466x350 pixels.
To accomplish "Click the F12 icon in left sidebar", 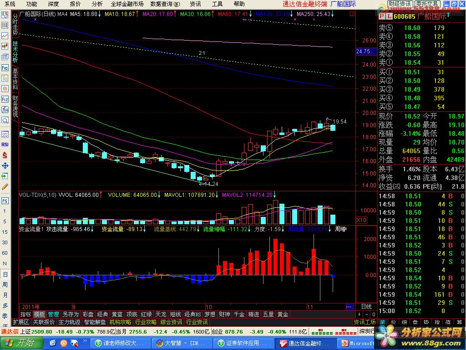I will click(x=5, y=99).
